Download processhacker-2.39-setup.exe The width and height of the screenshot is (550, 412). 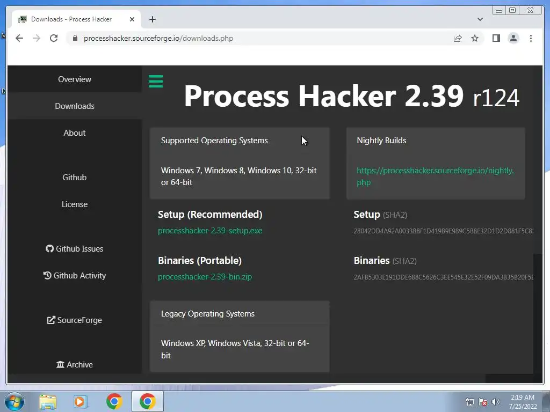click(x=210, y=231)
